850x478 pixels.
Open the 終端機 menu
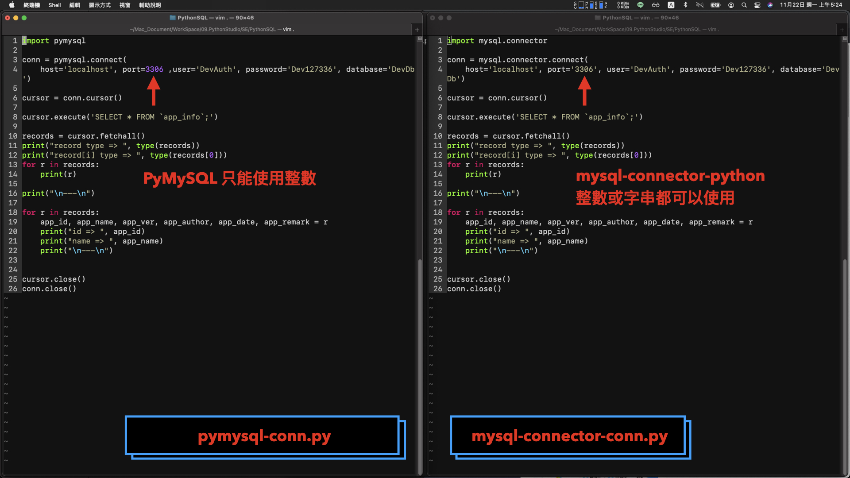[x=31, y=5]
